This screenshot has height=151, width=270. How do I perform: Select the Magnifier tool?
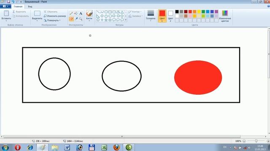pyautogui.click(x=81, y=19)
